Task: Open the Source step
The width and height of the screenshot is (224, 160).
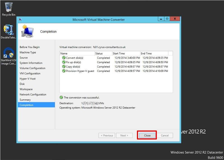Action: tap(24, 58)
